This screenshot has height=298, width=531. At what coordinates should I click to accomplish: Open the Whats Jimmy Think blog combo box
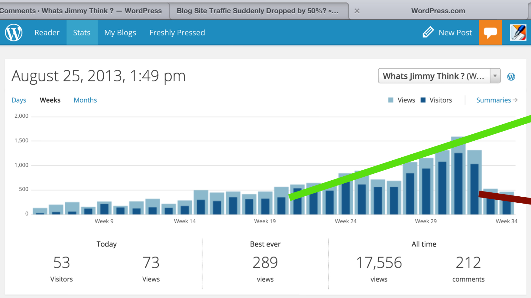pyautogui.click(x=439, y=76)
